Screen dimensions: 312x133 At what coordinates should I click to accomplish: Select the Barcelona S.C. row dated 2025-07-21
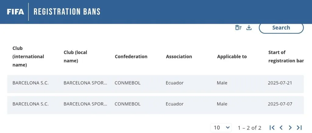(x=30, y=83)
